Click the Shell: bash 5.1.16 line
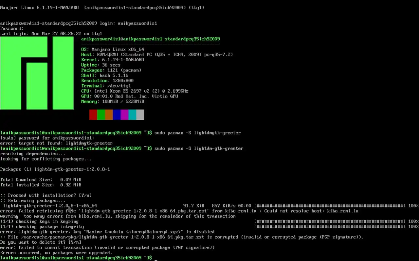The image size is (419, 261). (105, 75)
